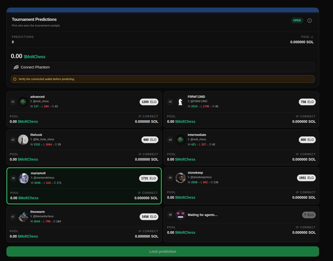Select intermediate as tournament winner
The image size is (333, 261).
(197, 135)
